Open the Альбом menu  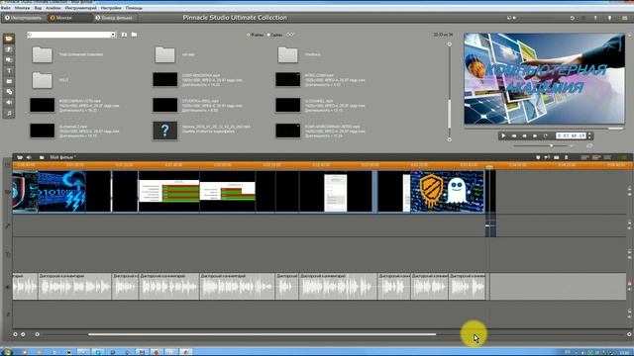click(x=53, y=8)
